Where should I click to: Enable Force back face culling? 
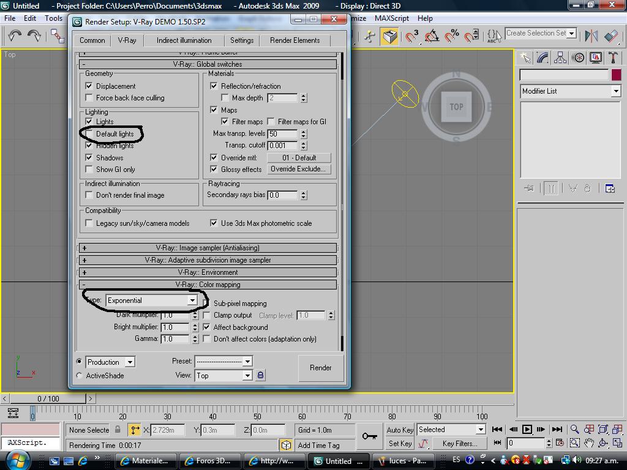[x=89, y=97]
